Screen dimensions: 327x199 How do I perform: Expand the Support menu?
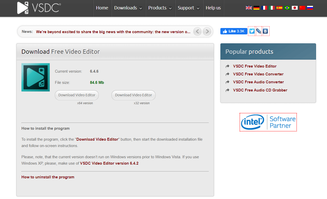click(x=186, y=8)
